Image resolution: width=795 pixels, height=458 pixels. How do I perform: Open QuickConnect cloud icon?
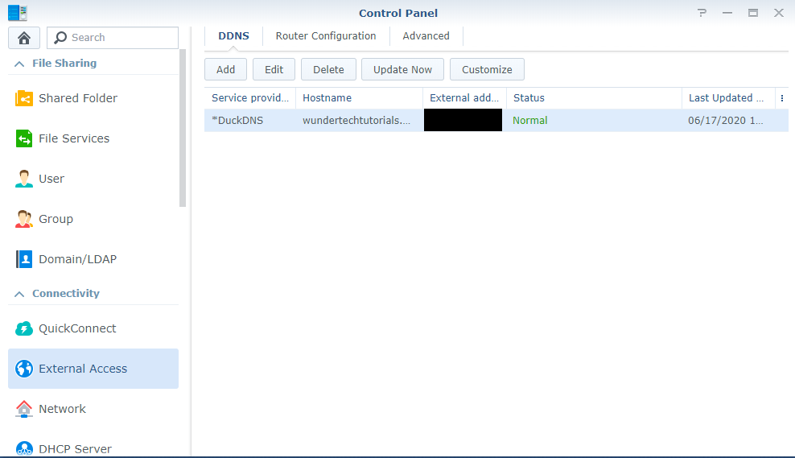(24, 328)
